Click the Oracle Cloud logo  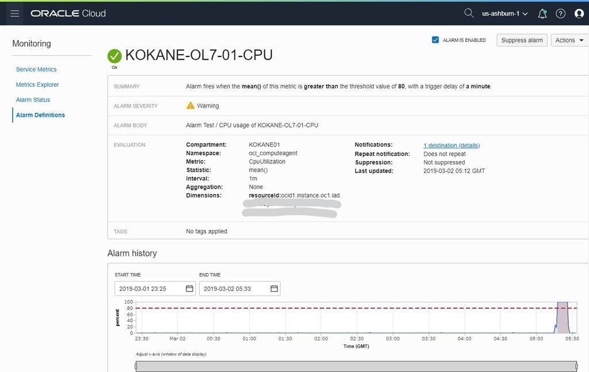pos(68,14)
